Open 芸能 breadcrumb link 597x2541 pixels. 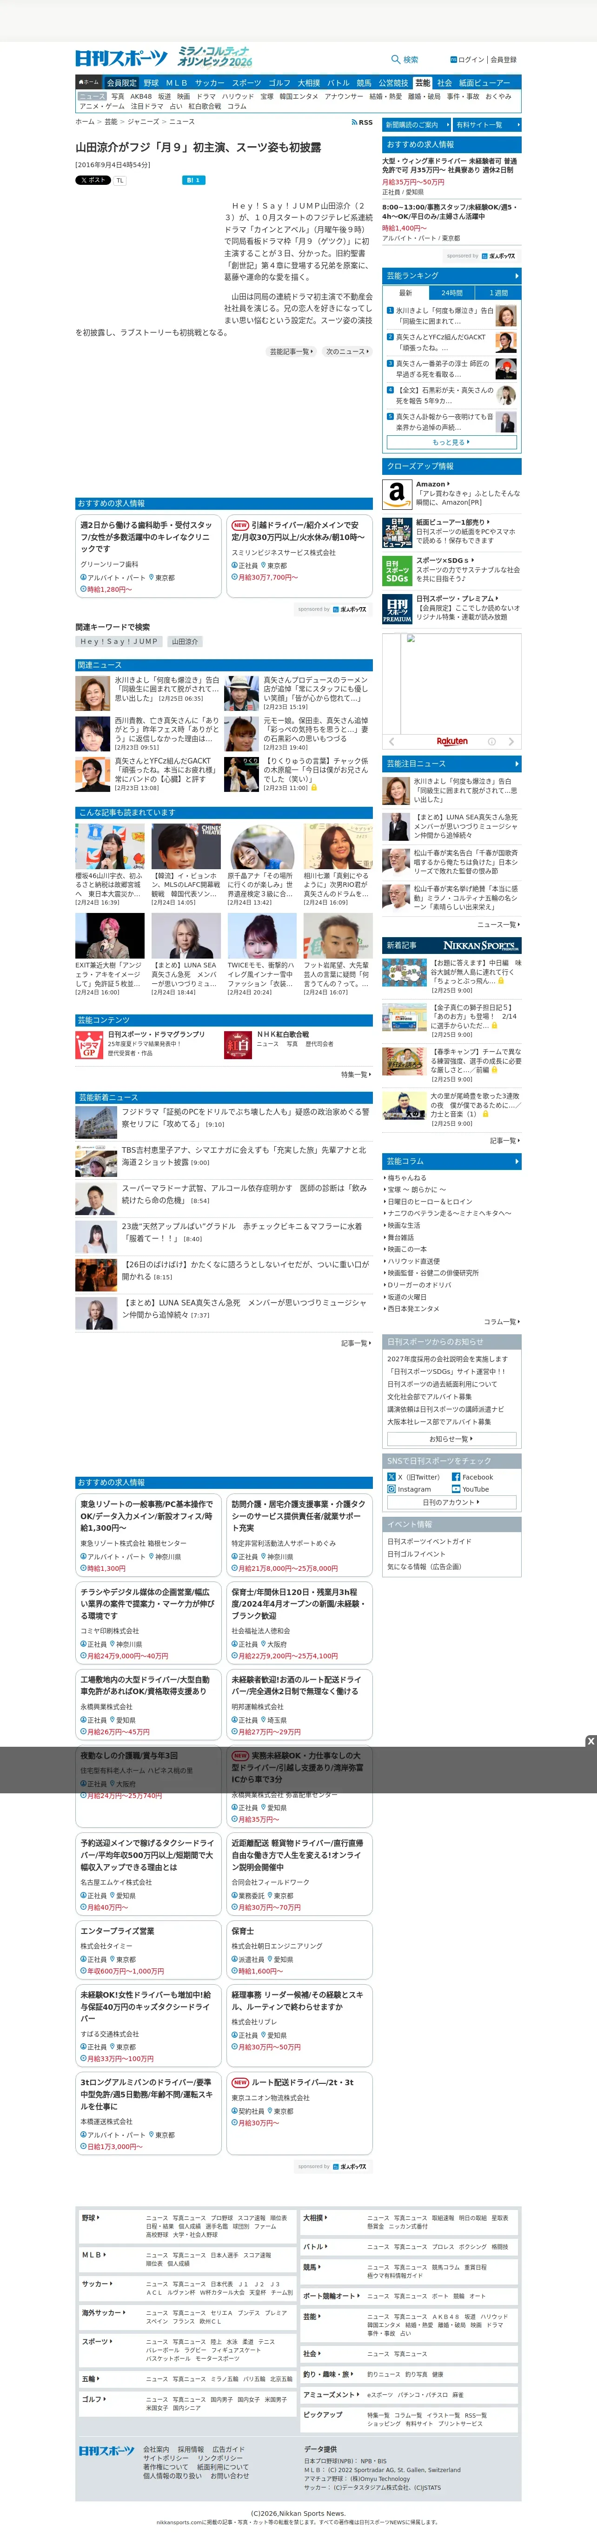pyautogui.click(x=110, y=122)
